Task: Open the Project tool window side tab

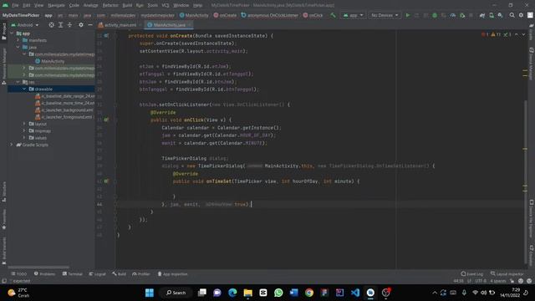Action: (4, 31)
